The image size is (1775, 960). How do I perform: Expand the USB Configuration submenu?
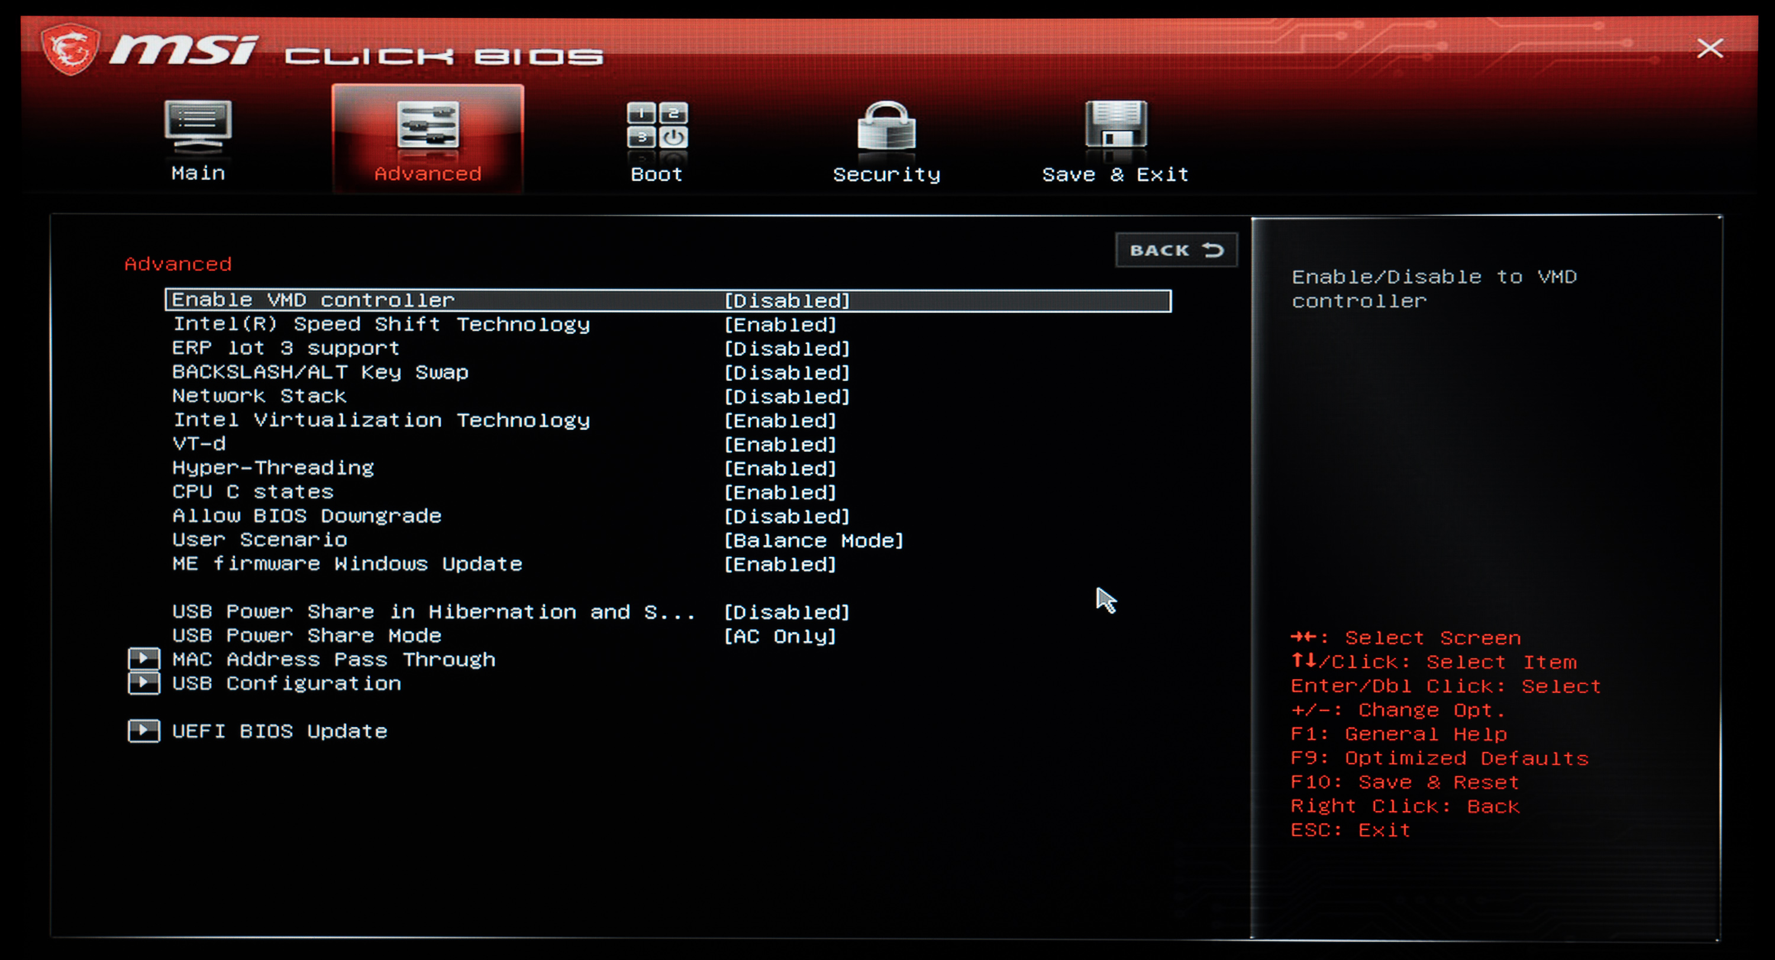pos(286,683)
